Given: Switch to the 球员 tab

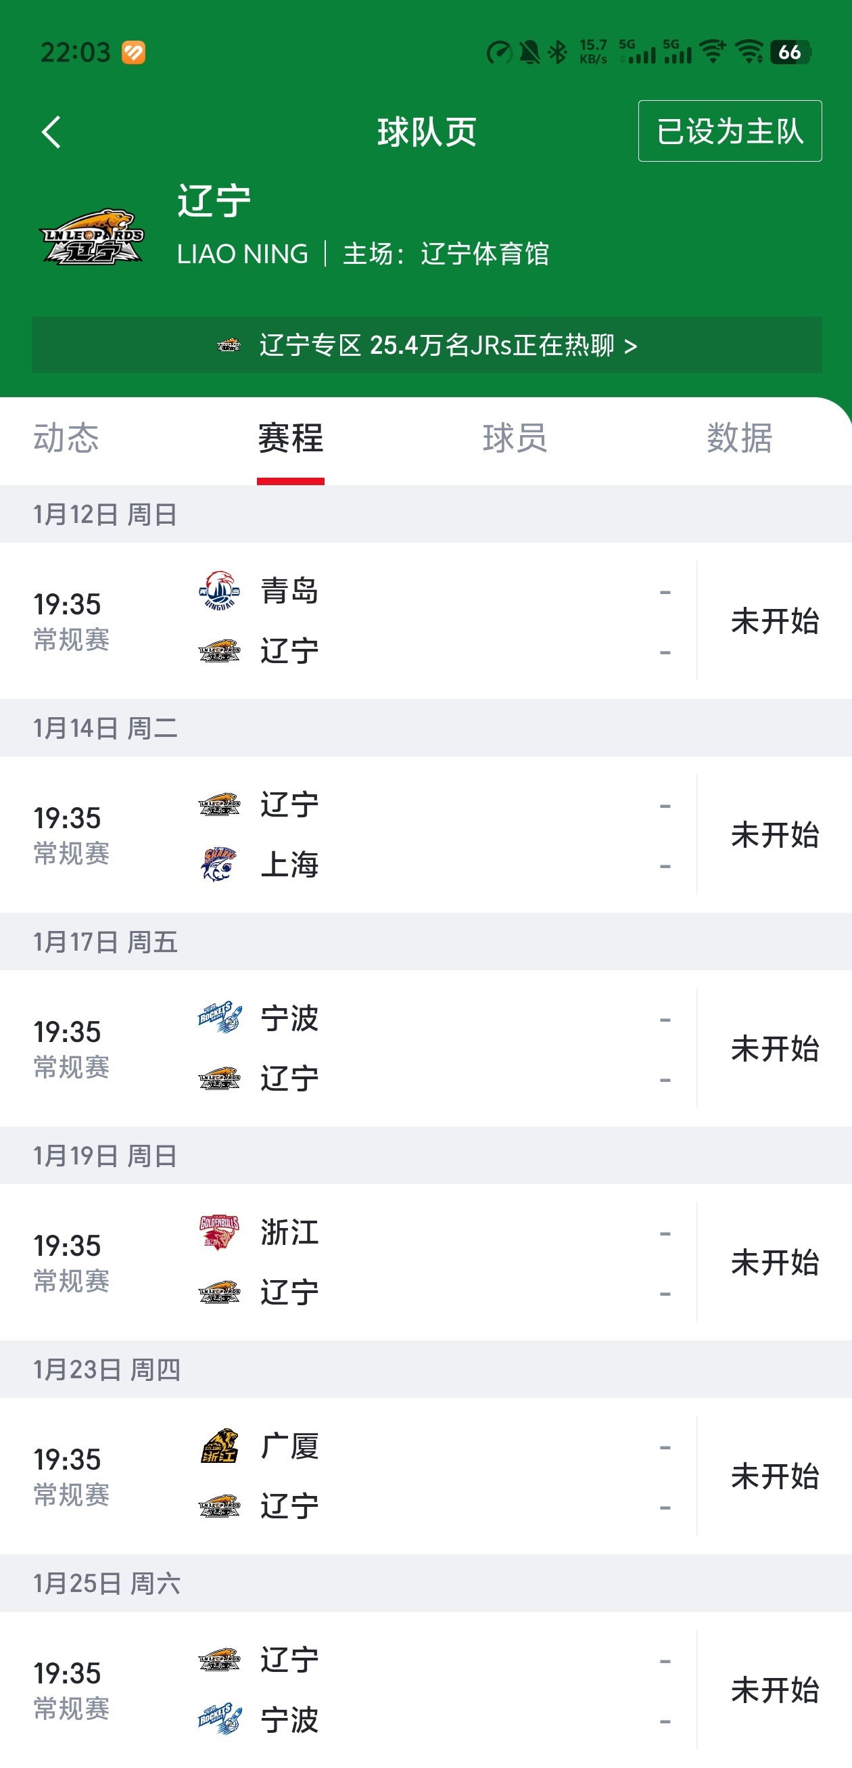Looking at the screenshot, I should [x=515, y=438].
